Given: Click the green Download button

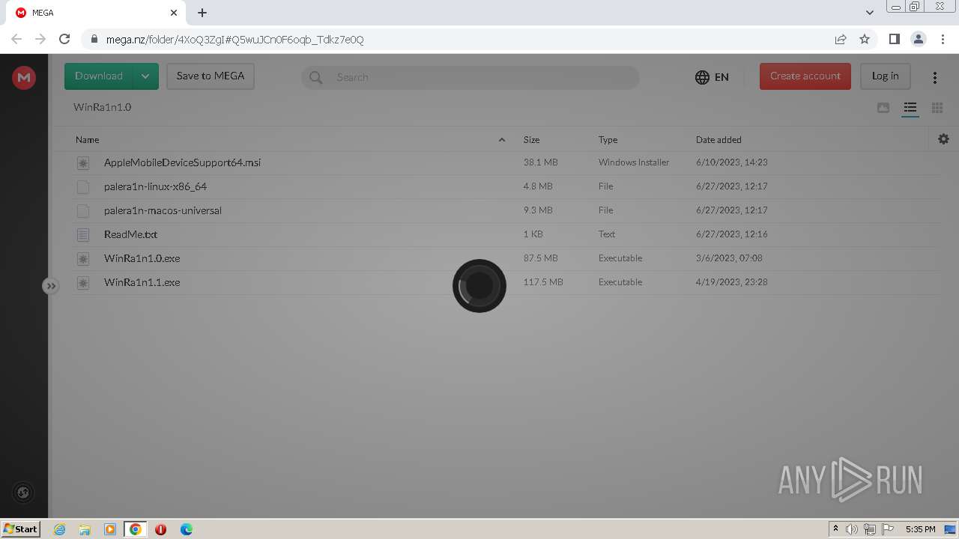Looking at the screenshot, I should 98,76.
